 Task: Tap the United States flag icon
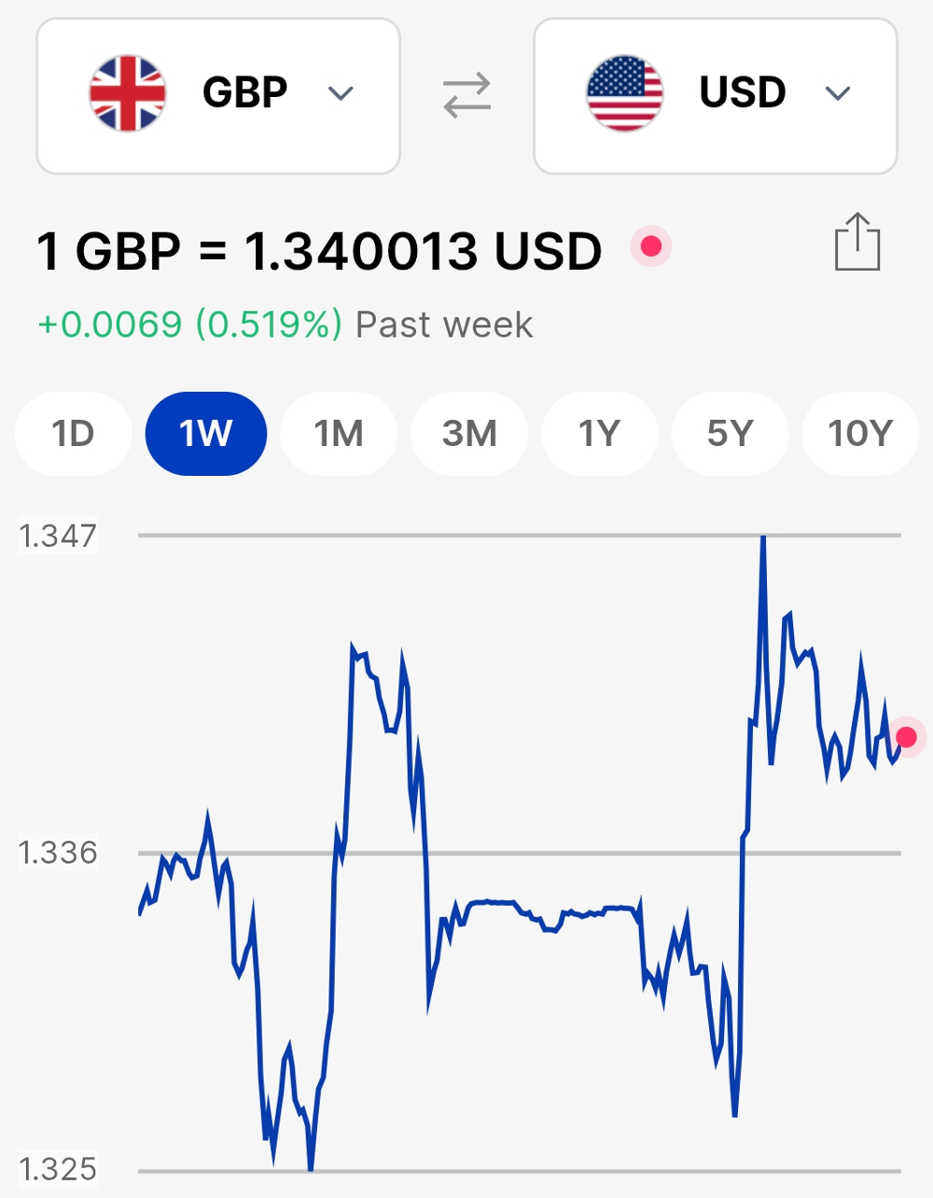(x=624, y=93)
